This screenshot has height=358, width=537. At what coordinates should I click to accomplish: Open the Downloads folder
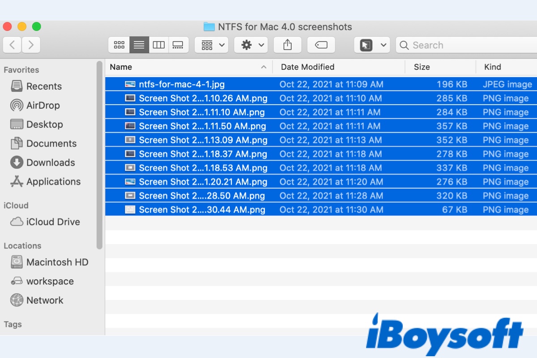49,162
